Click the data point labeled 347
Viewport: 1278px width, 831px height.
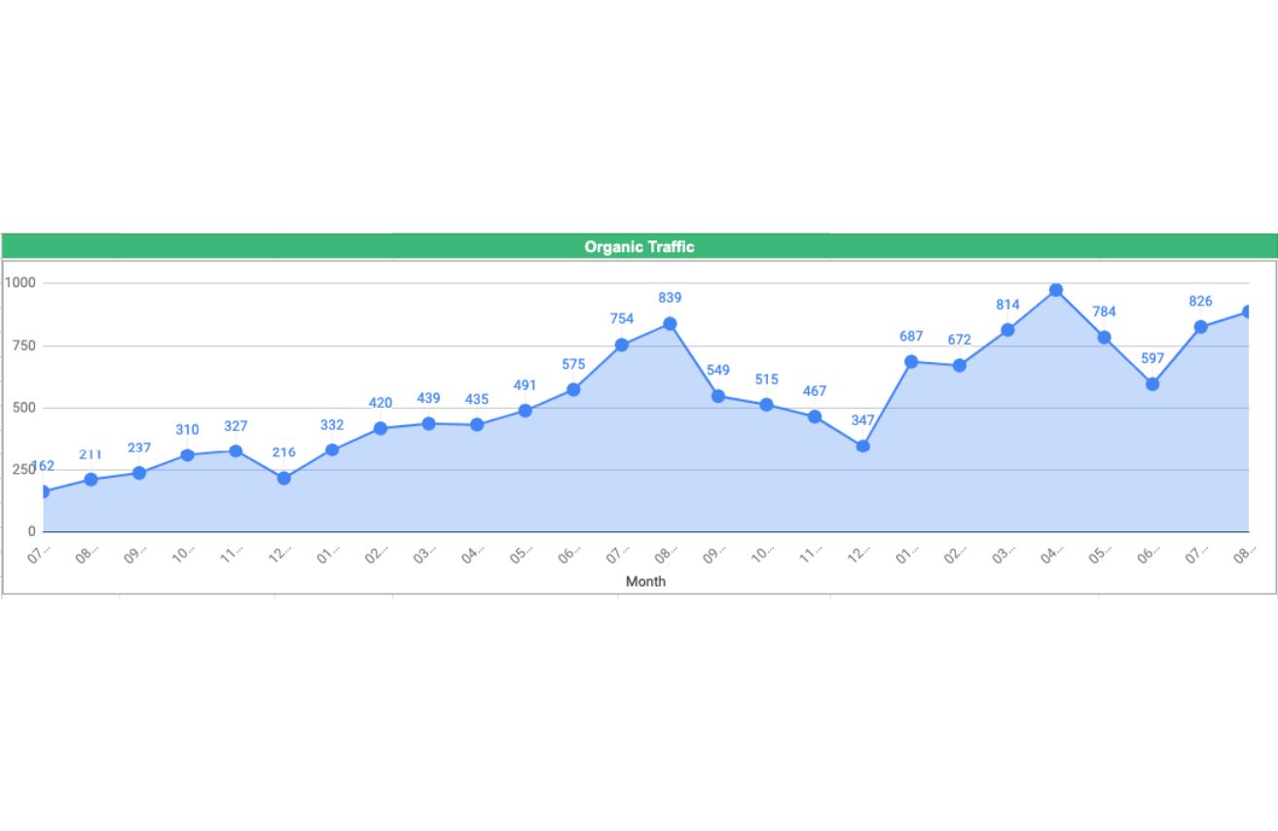tap(862, 446)
